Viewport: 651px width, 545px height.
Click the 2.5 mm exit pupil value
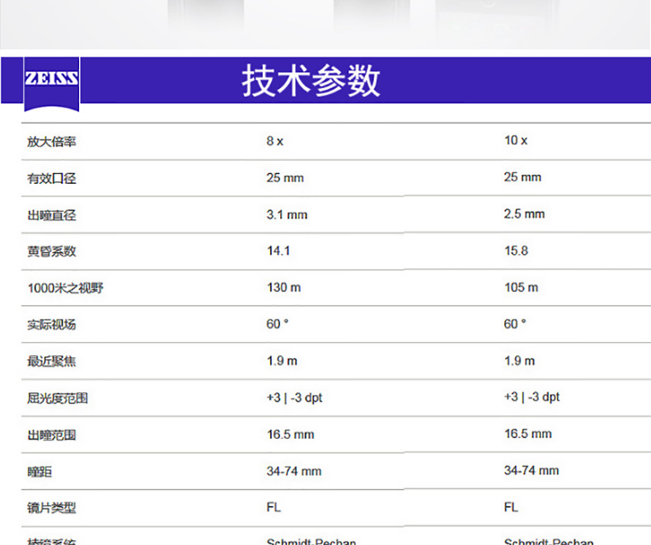coord(524,214)
